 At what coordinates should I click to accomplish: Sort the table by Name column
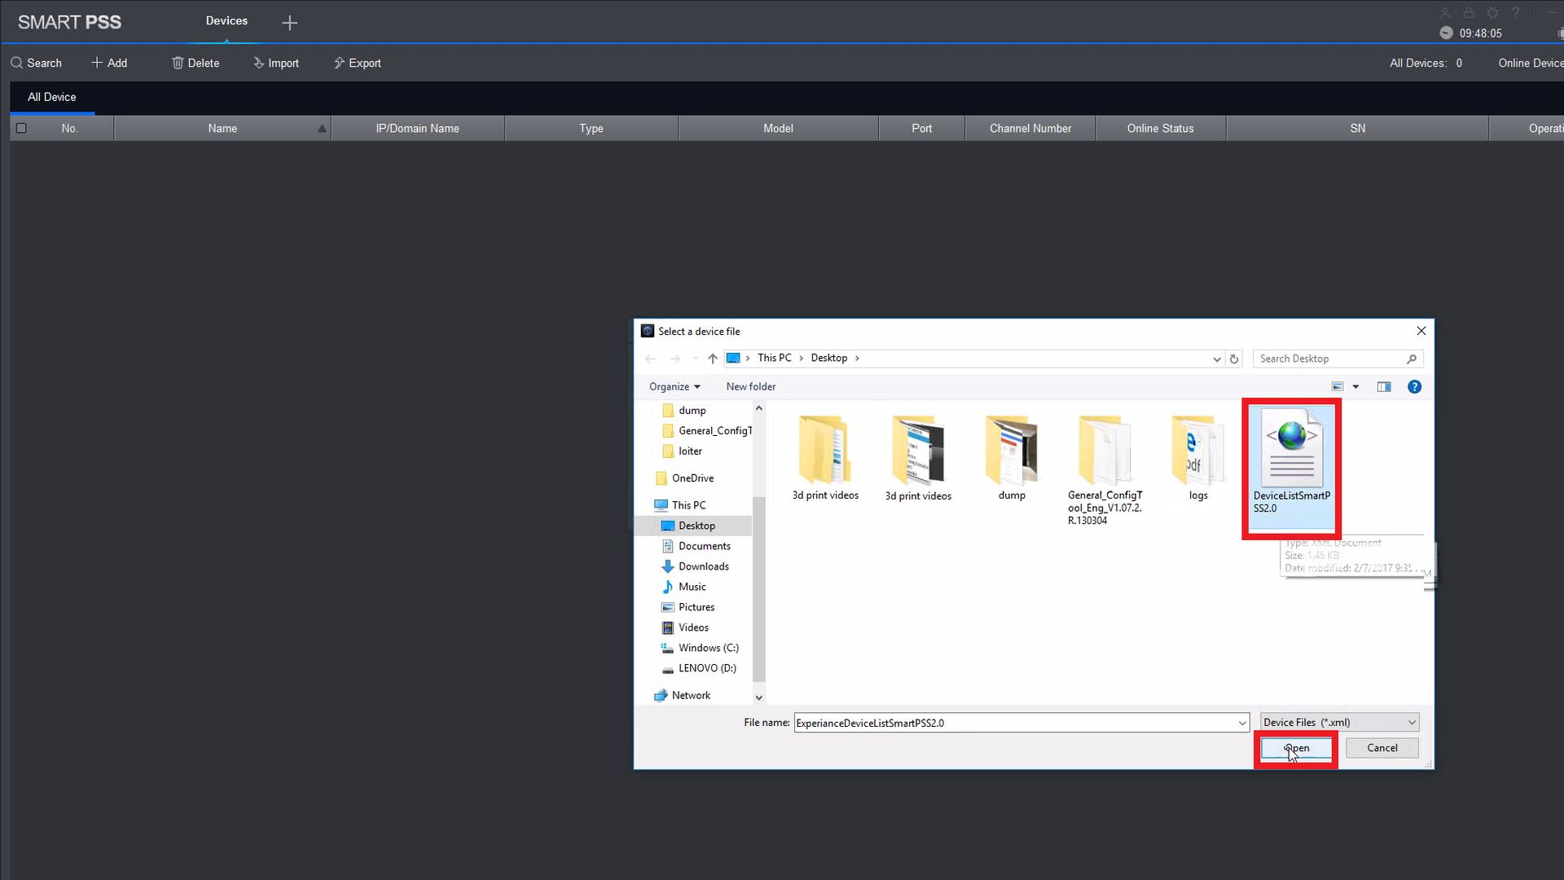coord(222,128)
